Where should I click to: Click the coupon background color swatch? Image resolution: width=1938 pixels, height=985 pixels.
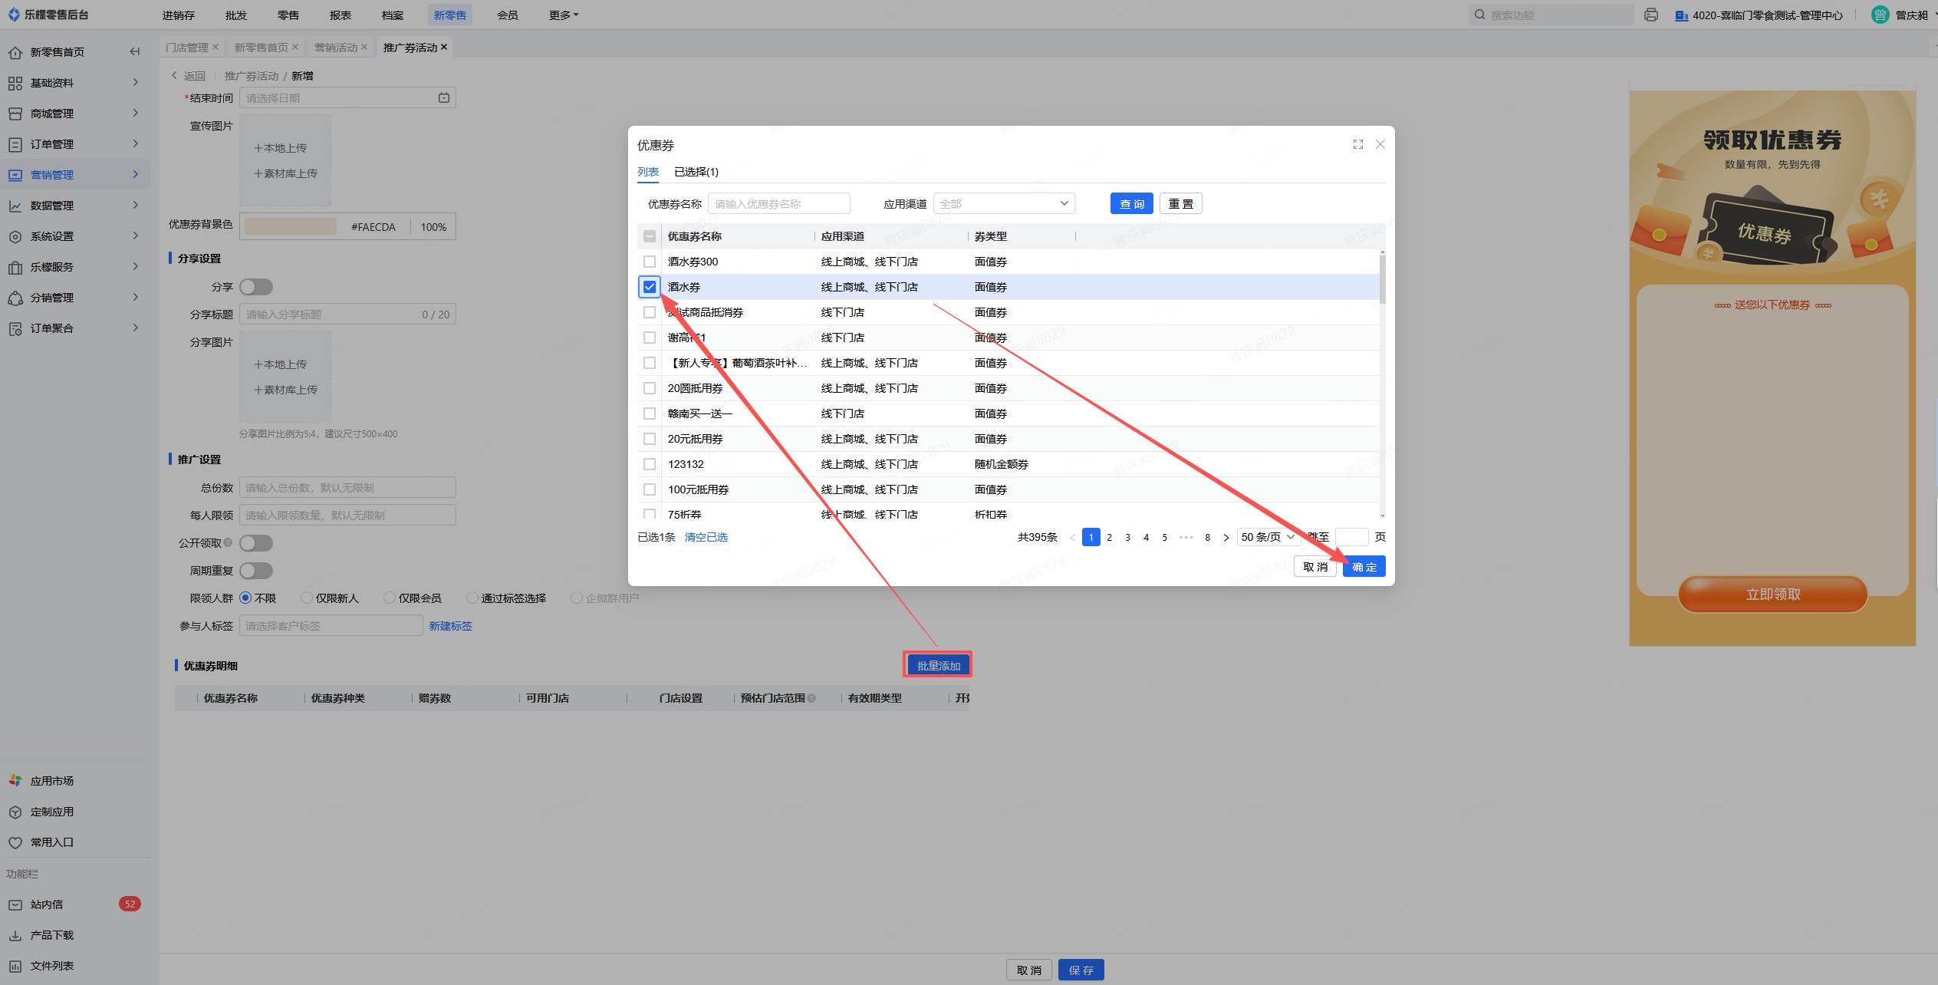[291, 226]
